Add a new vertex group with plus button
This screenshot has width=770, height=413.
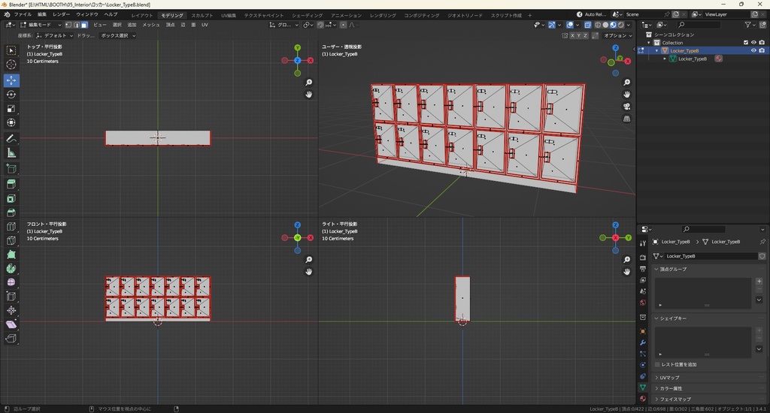759,281
